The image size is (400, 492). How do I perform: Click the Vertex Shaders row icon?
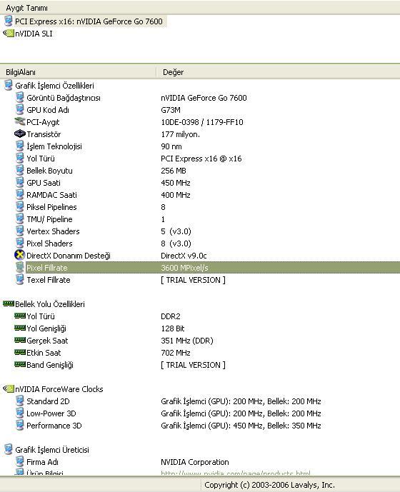[19, 231]
